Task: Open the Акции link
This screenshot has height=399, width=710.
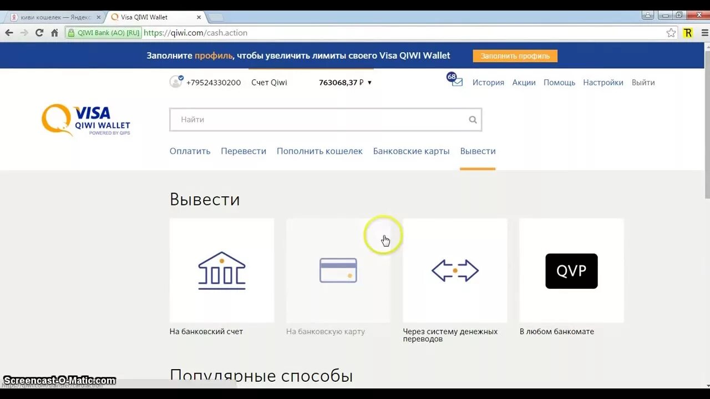Action: 524,82
